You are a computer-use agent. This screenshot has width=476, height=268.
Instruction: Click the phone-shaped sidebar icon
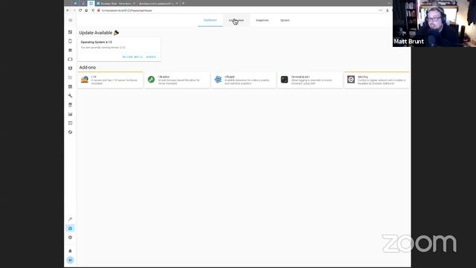pyautogui.click(x=70, y=41)
